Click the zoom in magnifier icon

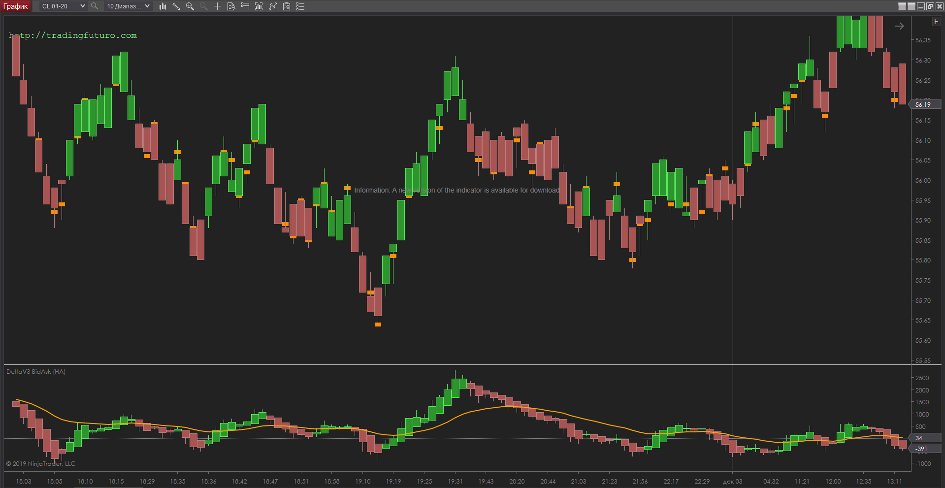tap(190, 6)
